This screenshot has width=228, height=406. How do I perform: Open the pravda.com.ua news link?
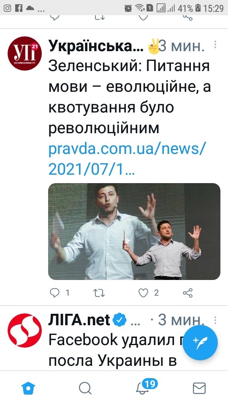(127, 160)
